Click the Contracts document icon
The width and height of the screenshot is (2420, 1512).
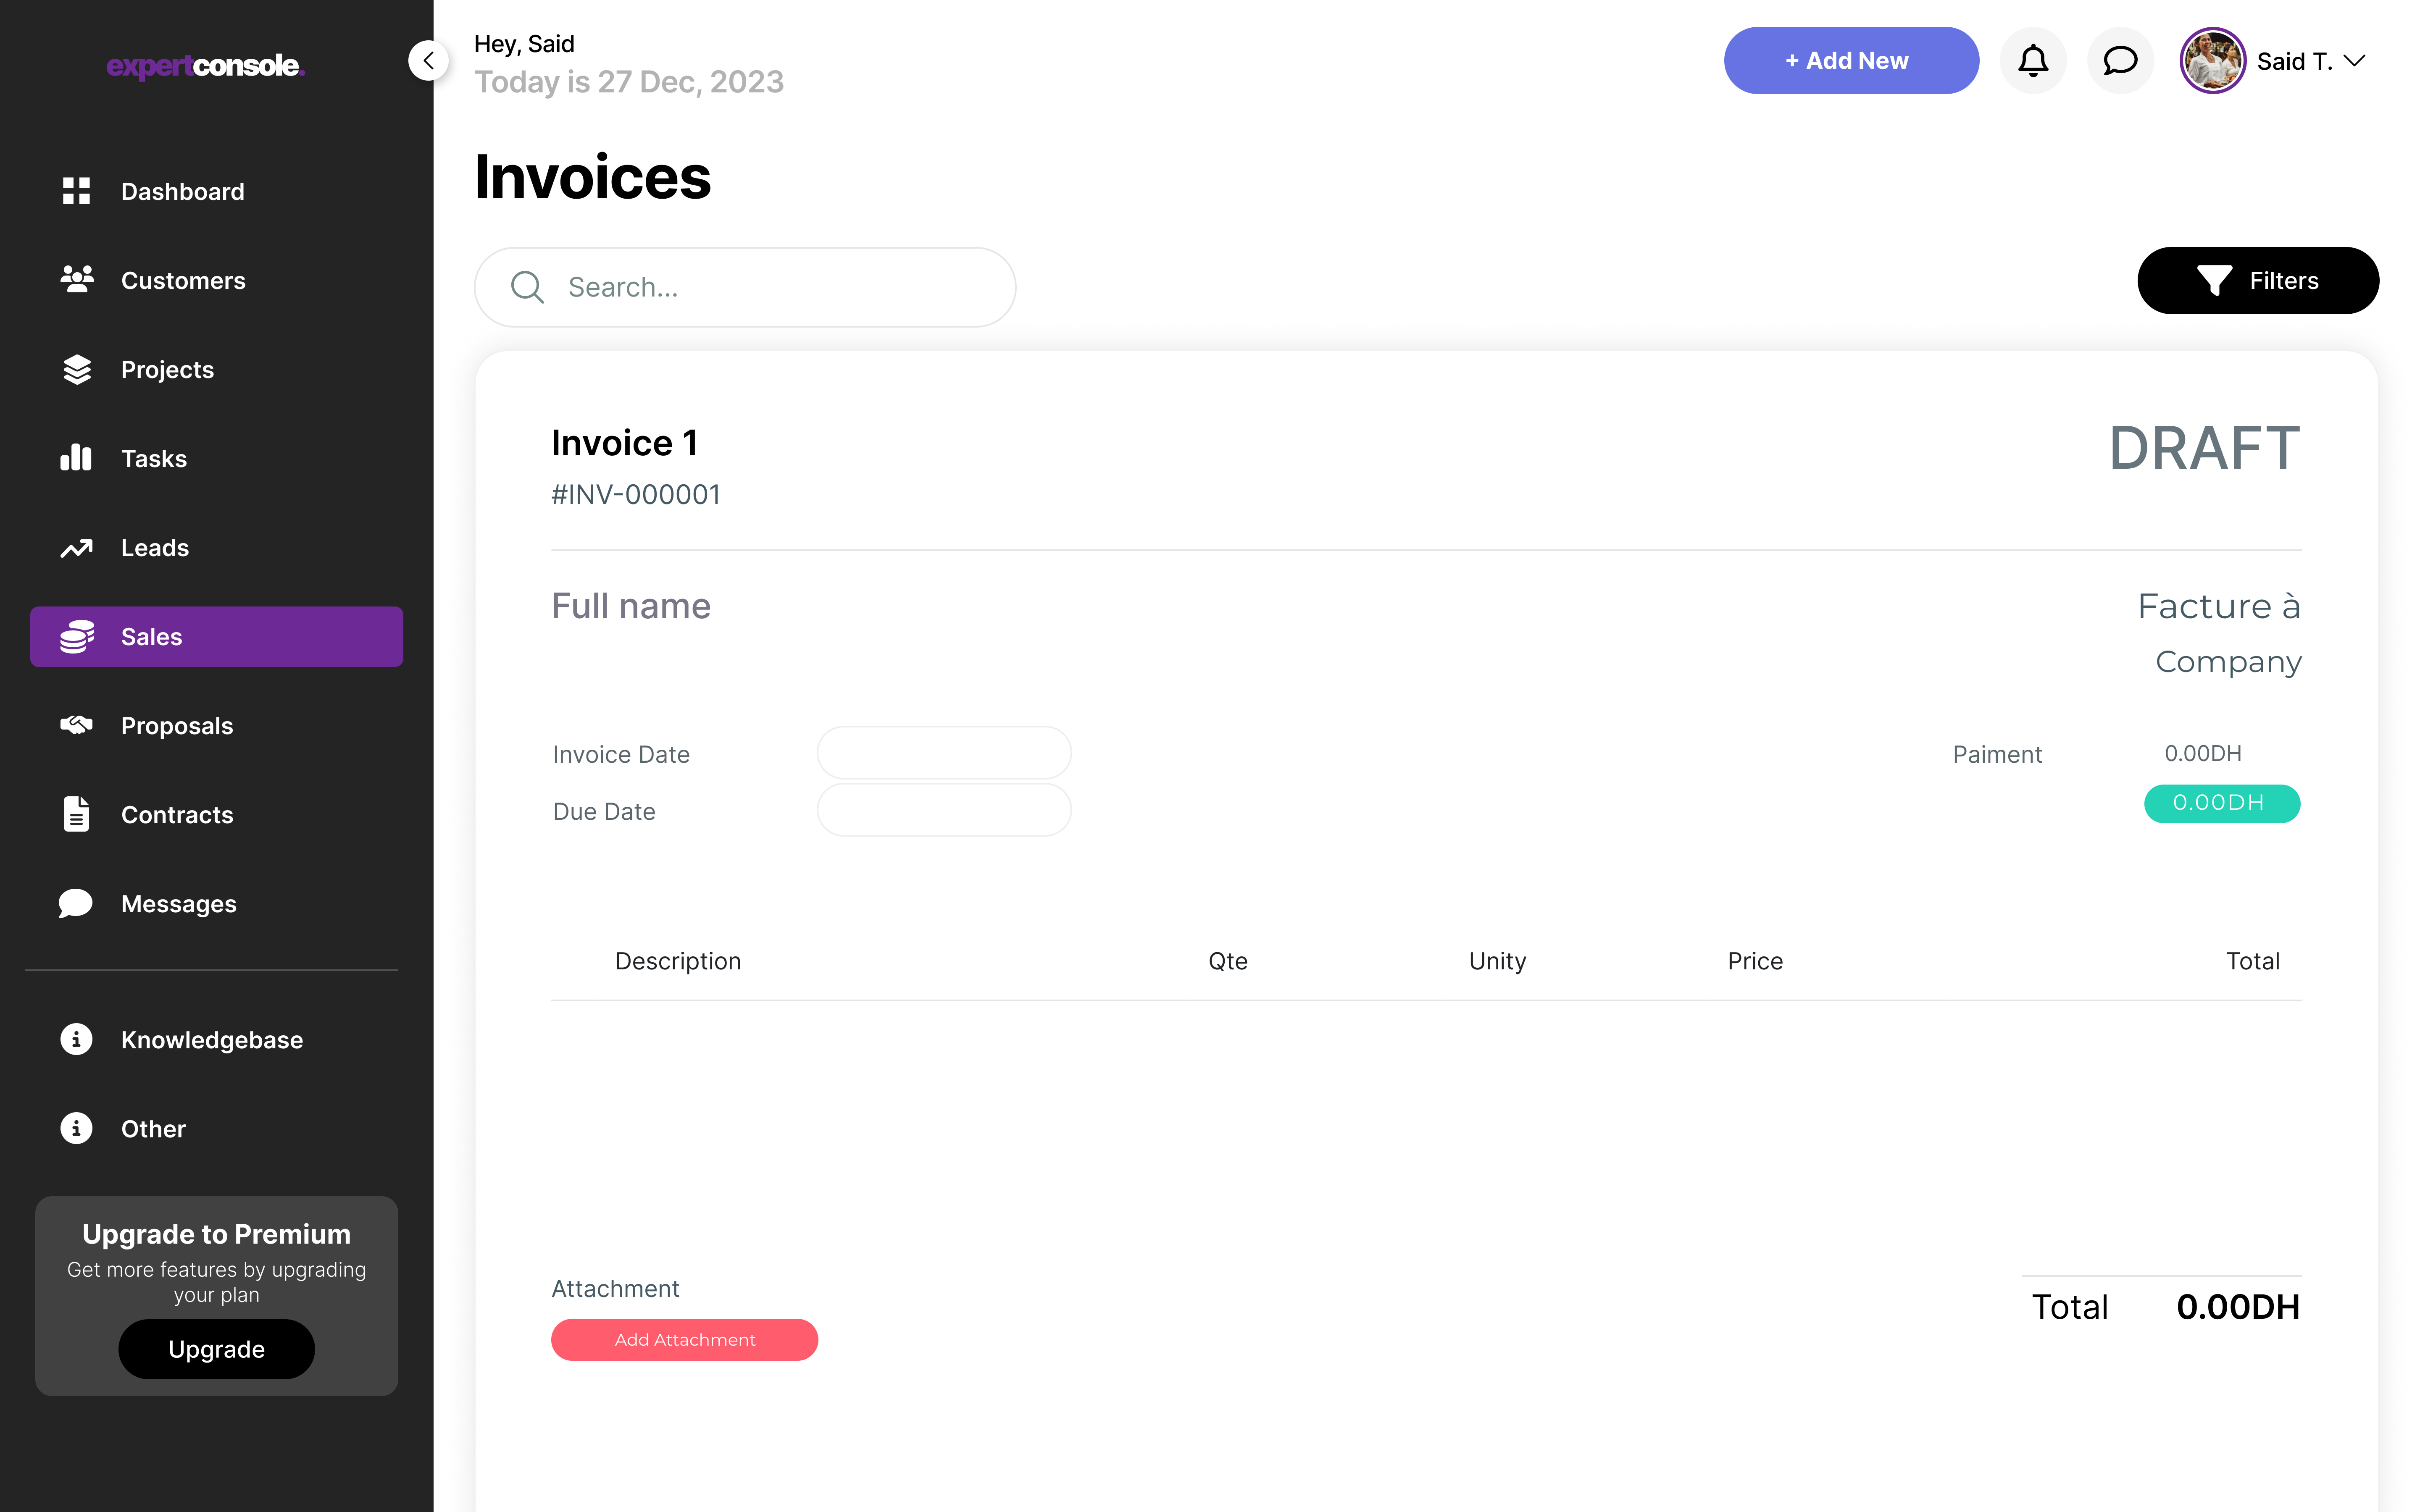(x=76, y=814)
